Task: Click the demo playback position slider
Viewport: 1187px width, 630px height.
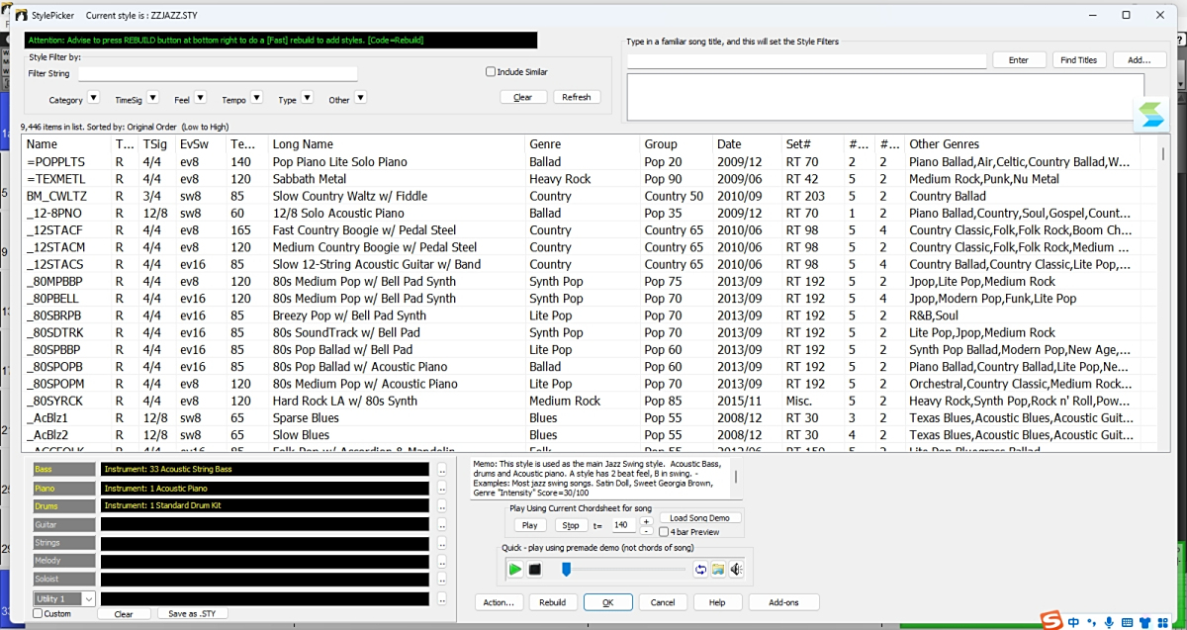Action: pyautogui.click(x=567, y=570)
